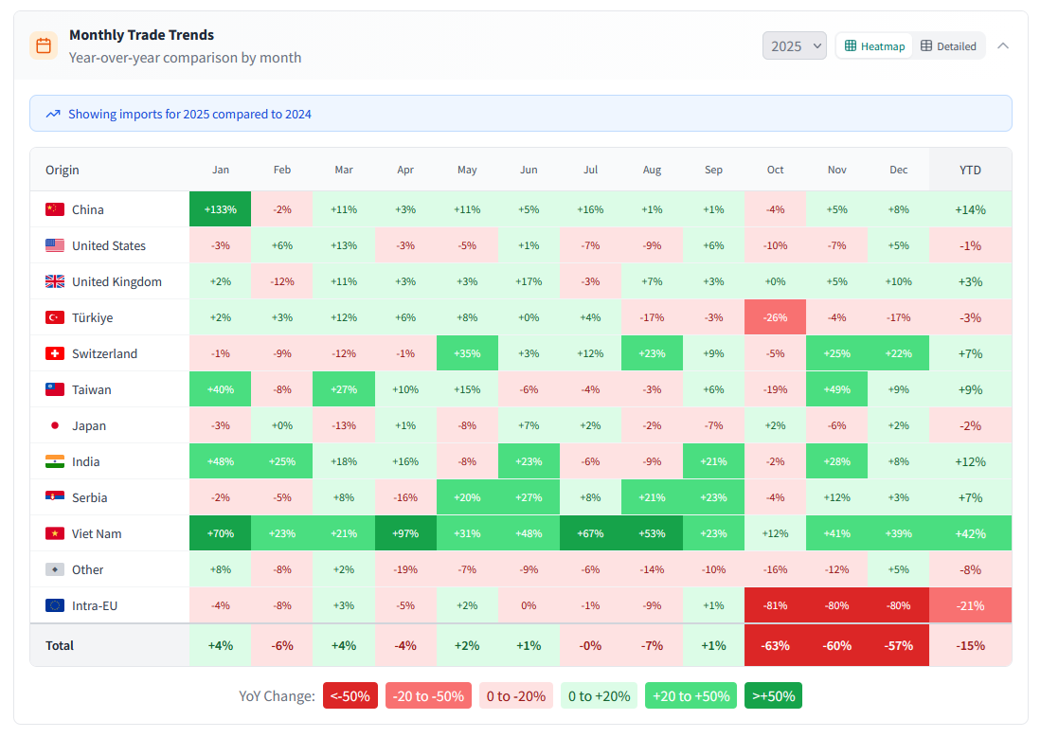Click the Intra-EU flag icon

tap(55, 604)
